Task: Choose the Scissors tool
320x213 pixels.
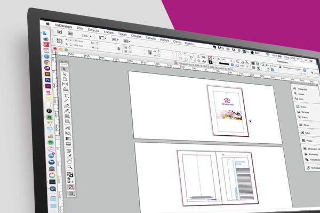Action: pos(68,128)
